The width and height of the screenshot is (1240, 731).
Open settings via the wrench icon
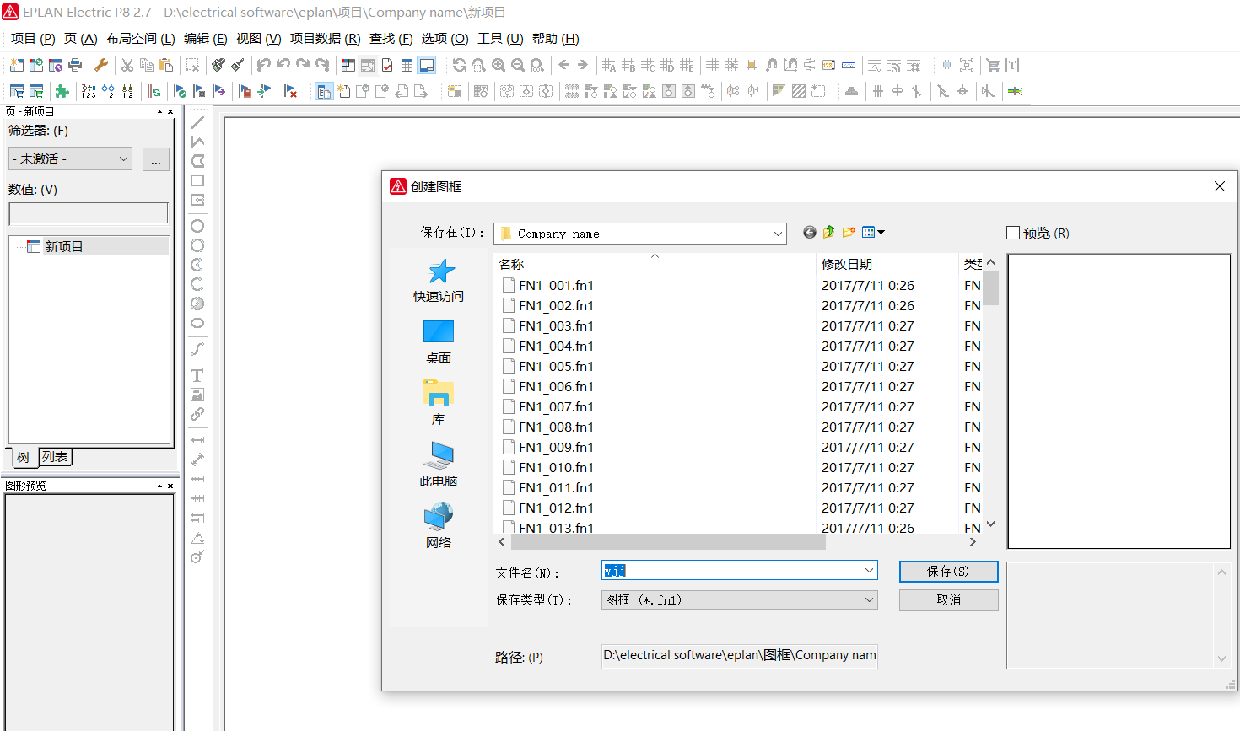click(101, 65)
